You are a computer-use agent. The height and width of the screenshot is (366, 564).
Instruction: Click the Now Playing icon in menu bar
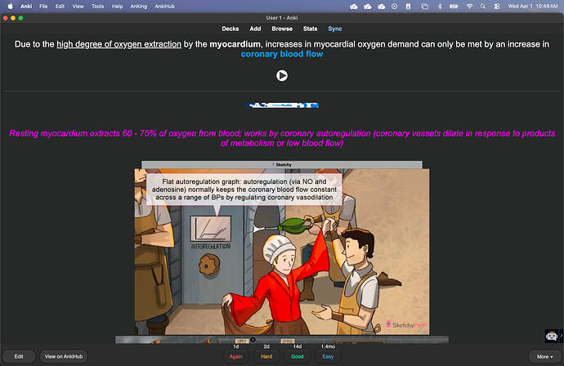[x=394, y=6]
